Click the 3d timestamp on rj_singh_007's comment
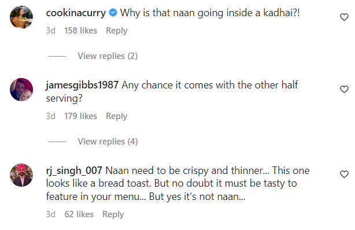Image resolution: width=355 pixels, height=230 pixels. coord(51,214)
